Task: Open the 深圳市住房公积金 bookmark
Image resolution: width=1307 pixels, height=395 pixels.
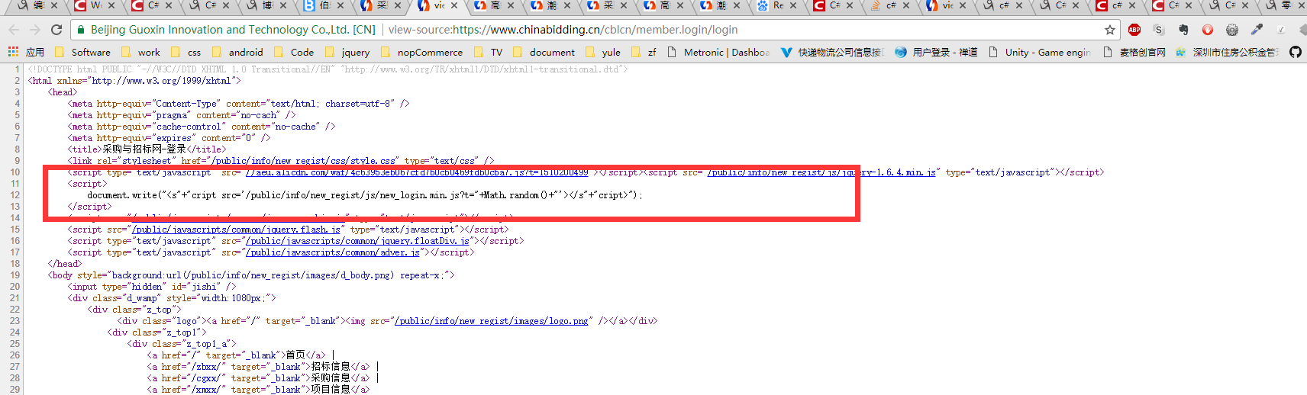Action: [x=1227, y=52]
